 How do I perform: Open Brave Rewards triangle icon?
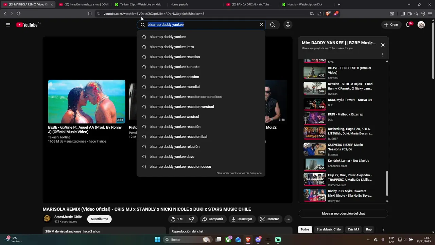[335, 14]
